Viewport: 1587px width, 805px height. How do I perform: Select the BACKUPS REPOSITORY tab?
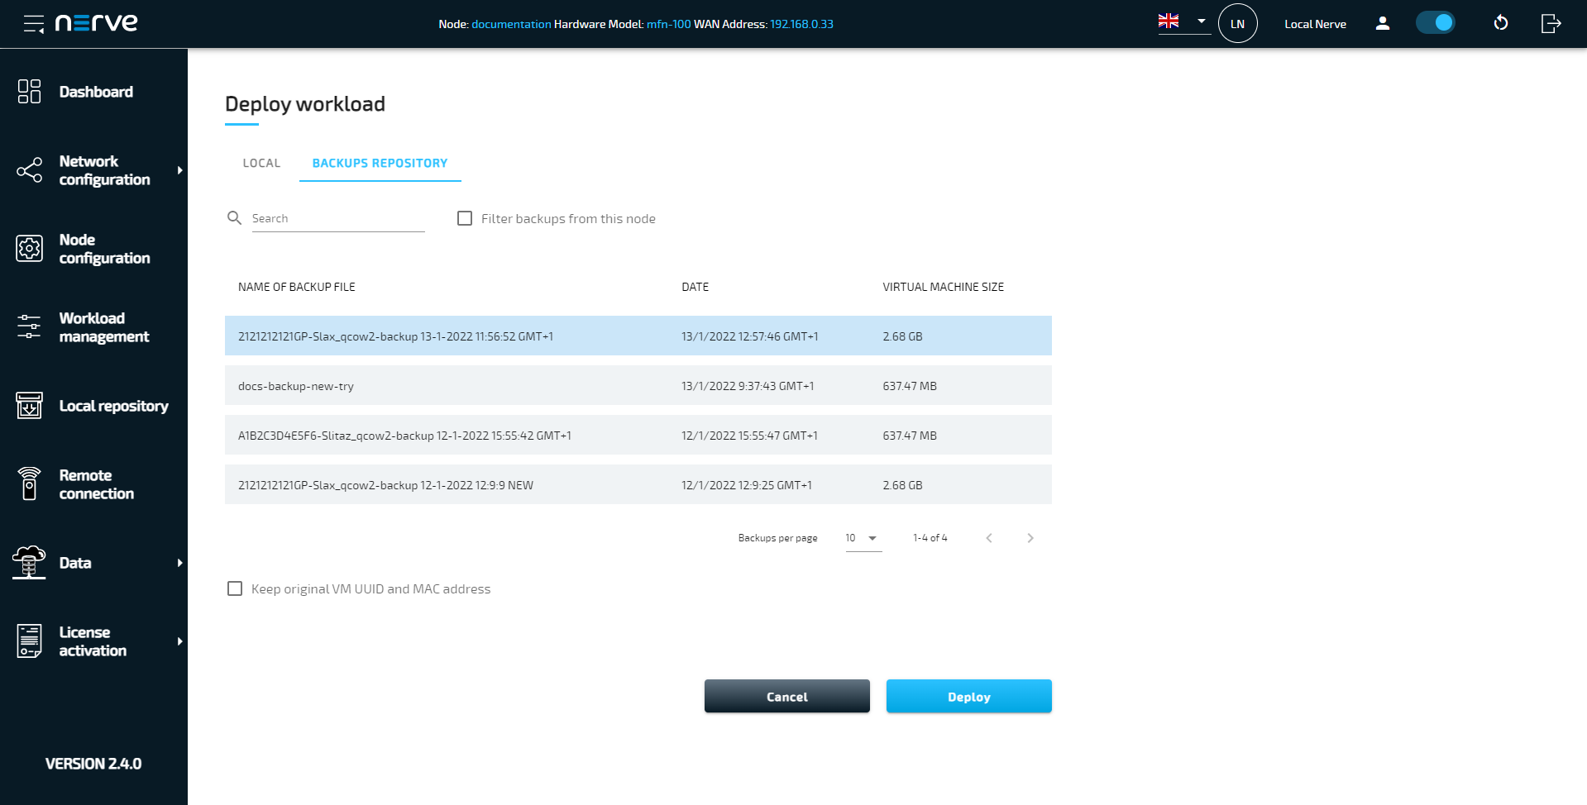[x=380, y=163]
